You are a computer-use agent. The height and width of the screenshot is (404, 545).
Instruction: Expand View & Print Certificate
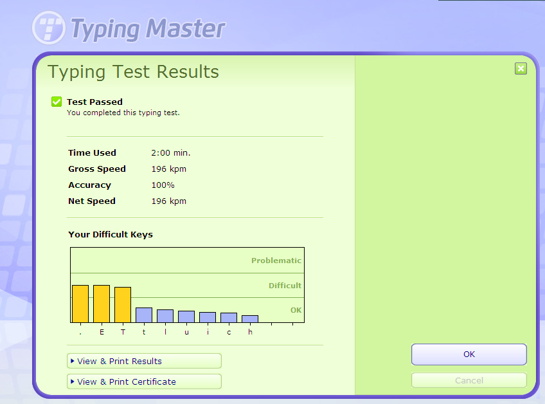tap(144, 381)
